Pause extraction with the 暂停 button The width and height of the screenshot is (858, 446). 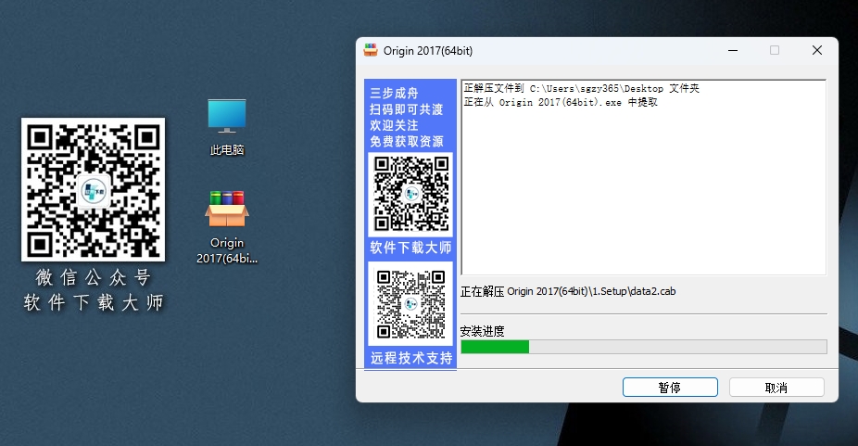669,388
